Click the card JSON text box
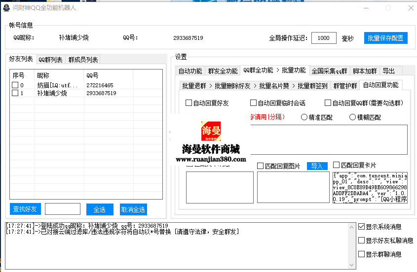Viewport: 417px width, 272px height. point(370,188)
